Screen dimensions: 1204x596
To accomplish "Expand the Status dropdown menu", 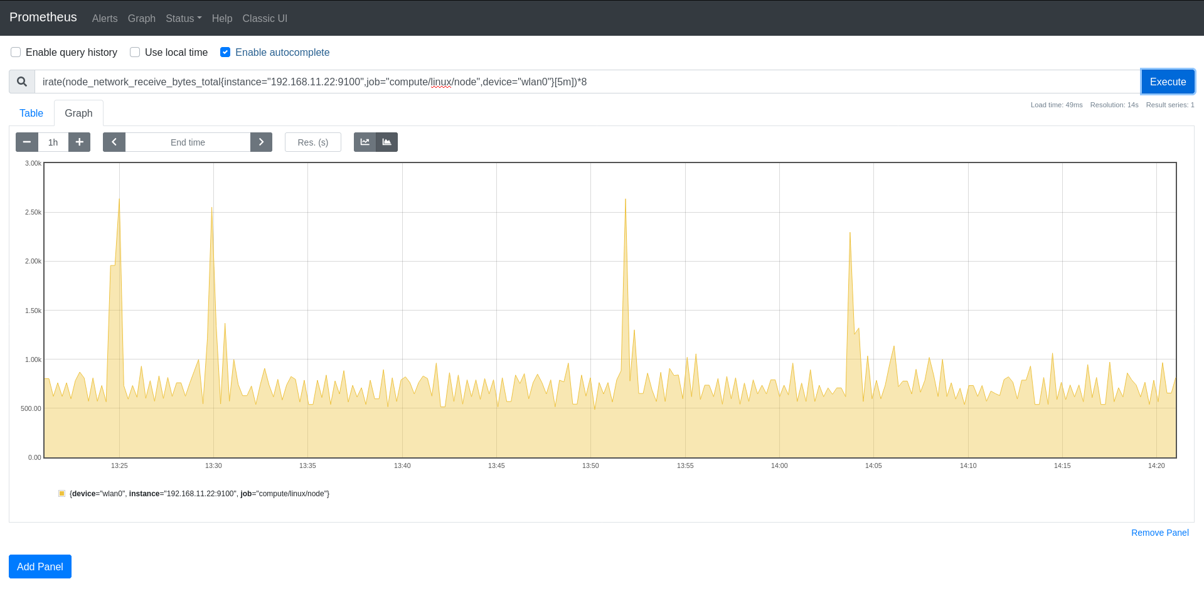I will [184, 19].
